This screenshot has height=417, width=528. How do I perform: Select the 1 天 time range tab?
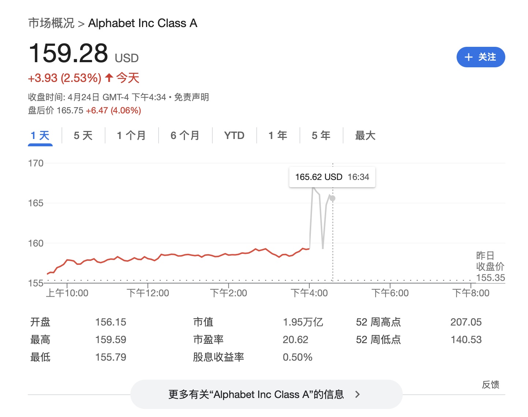click(x=40, y=136)
